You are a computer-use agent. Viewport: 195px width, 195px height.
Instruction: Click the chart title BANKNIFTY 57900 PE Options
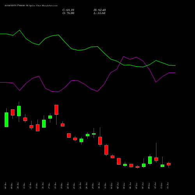(31, 6)
